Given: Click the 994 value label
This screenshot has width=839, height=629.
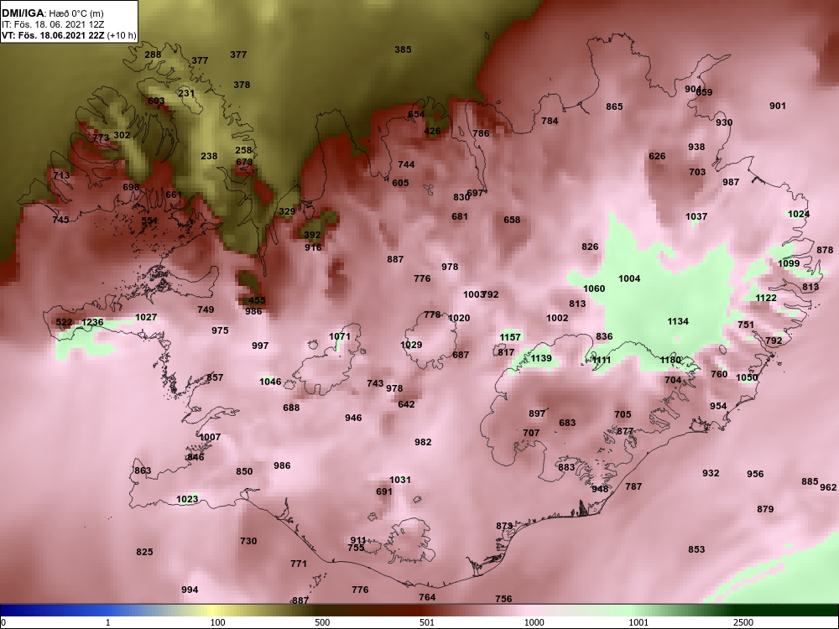Looking at the screenshot, I should (190, 590).
